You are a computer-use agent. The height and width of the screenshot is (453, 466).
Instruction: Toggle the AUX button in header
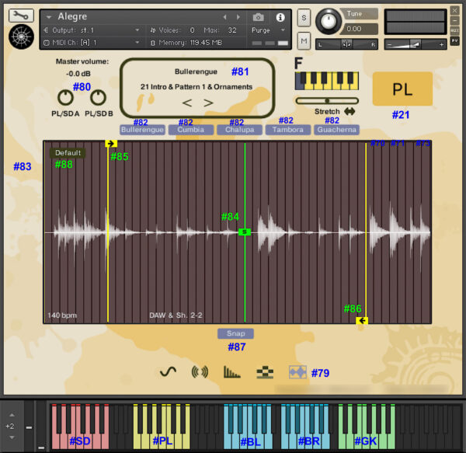pyautogui.click(x=454, y=30)
